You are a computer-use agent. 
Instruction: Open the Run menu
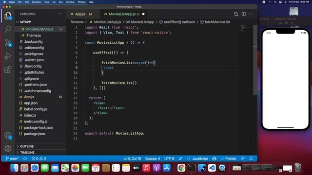click(x=60, y=2)
